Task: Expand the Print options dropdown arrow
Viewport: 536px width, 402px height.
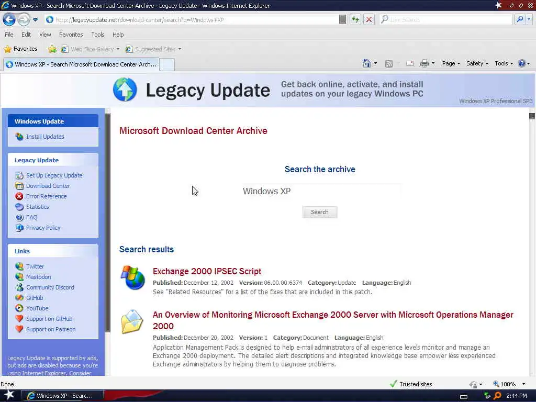Action: pyautogui.click(x=433, y=63)
